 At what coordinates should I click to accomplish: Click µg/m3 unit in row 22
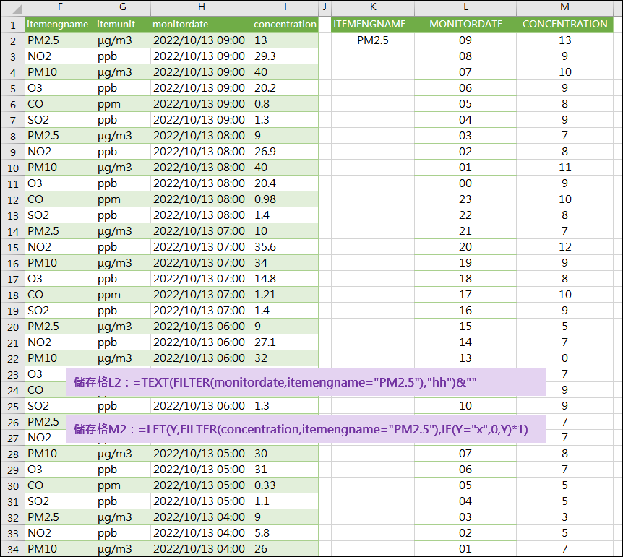click(x=123, y=358)
